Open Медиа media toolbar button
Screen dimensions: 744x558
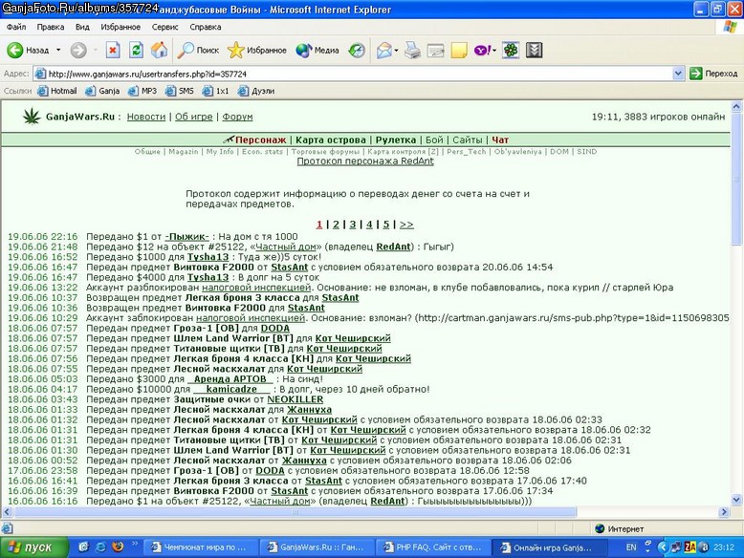317,51
